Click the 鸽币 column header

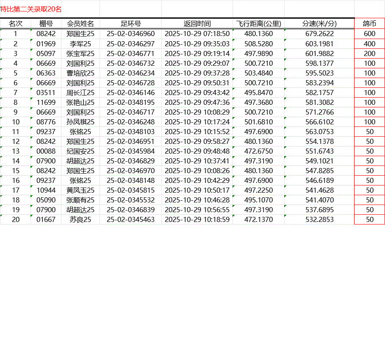coord(369,24)
